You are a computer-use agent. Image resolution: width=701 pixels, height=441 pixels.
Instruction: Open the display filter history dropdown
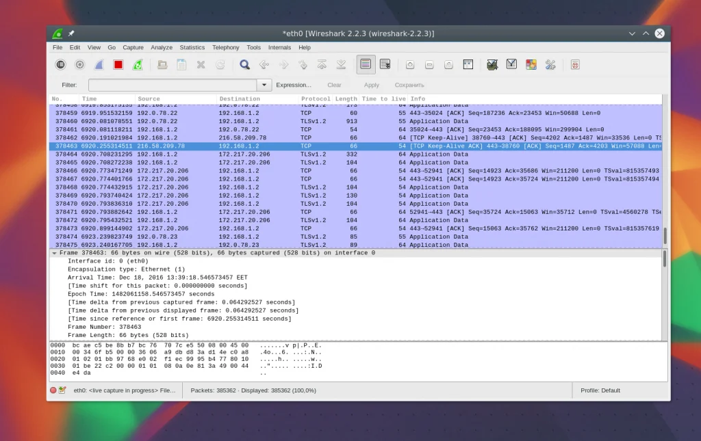(x=264, y=85)
